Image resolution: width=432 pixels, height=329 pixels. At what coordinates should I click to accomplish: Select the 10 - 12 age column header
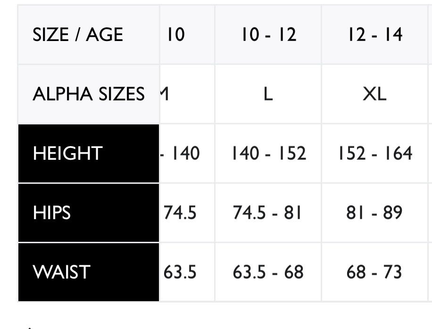point(268,35)
